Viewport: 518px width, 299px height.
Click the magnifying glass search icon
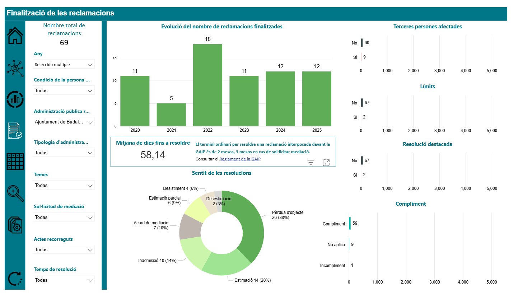coord(15,193)
